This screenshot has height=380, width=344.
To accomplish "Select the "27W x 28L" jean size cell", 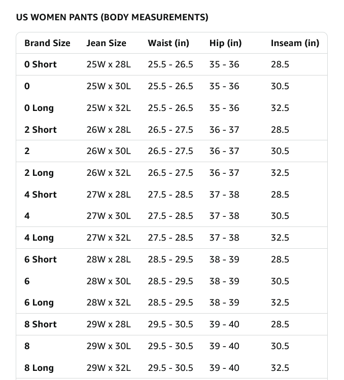I will [x=109, y=195].
